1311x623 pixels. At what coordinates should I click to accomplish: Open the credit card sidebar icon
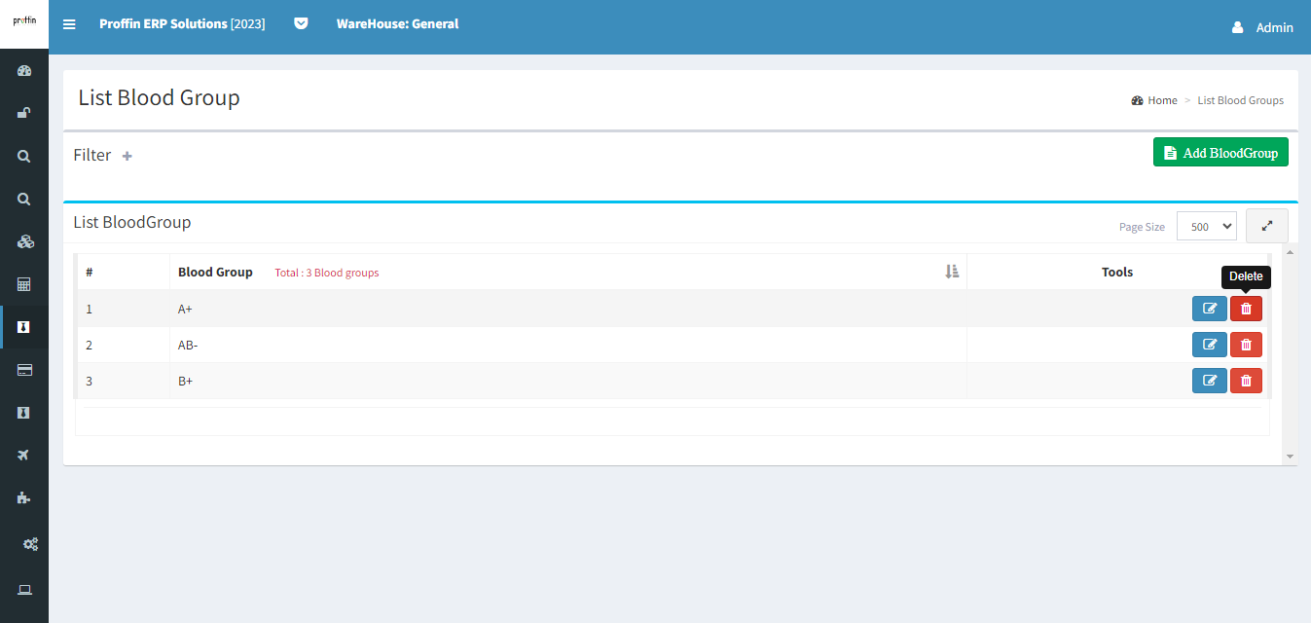tap(24, 370)
